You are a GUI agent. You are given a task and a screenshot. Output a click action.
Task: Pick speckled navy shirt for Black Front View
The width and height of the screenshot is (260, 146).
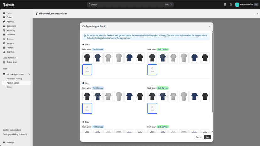98,58
